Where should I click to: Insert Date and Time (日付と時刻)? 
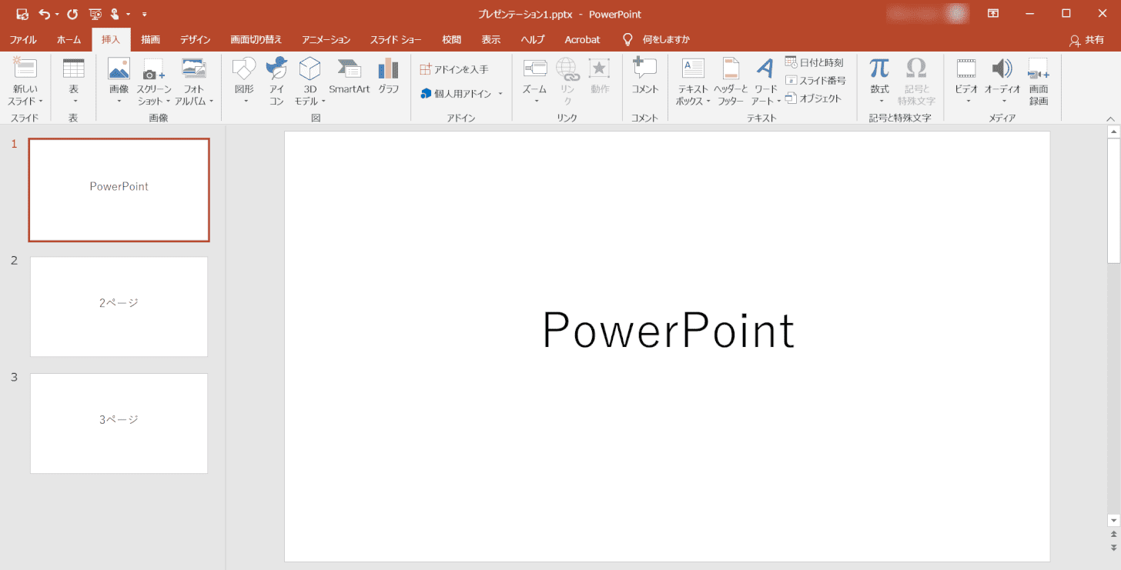pyautogui.click(x=815, y=62)
